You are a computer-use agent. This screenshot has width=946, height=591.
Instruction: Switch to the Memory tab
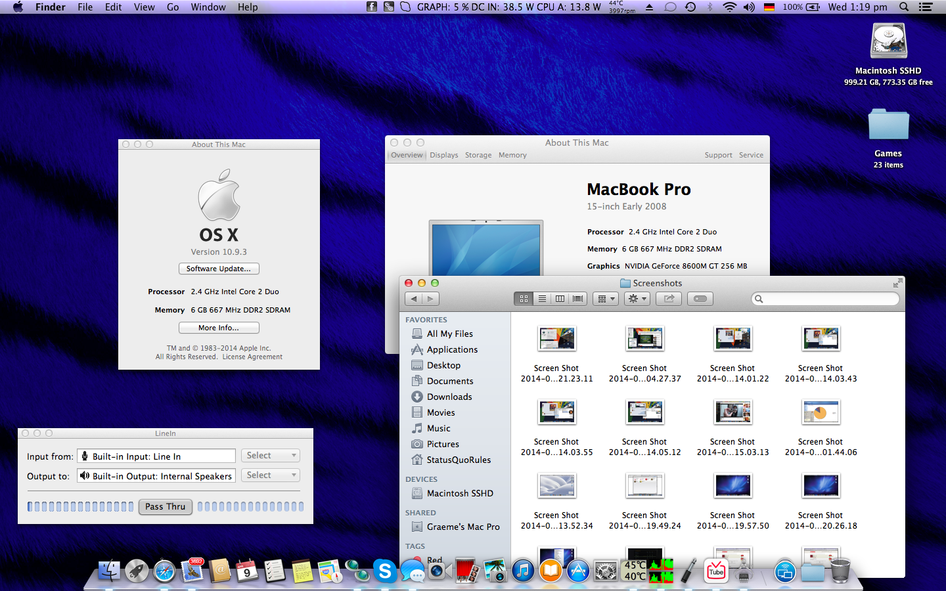[x=512, y=156]
